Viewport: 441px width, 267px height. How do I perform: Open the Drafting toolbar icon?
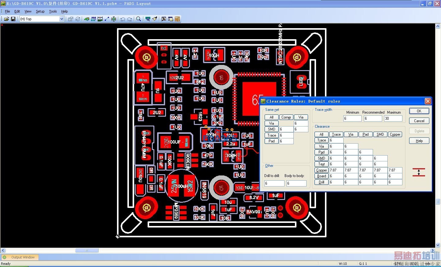(87, 19)
